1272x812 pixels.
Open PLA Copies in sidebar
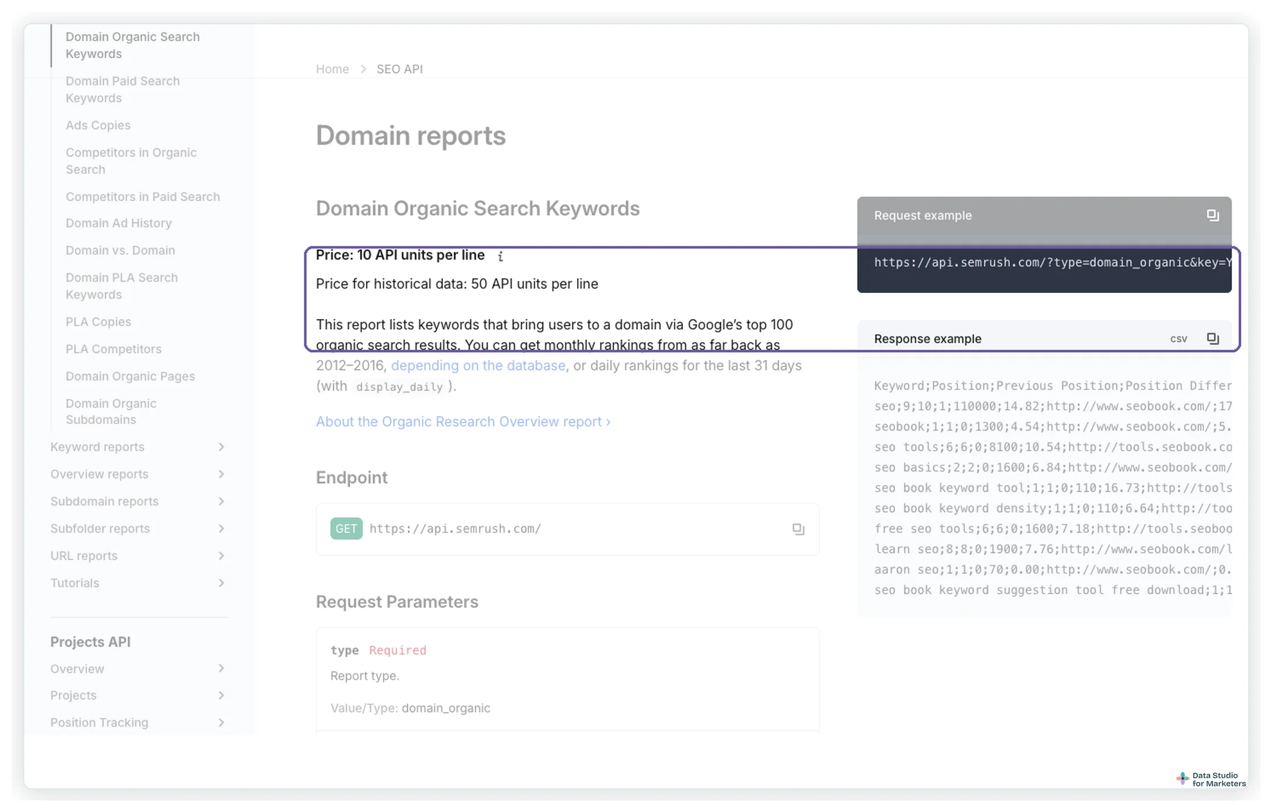pos(98,322)
